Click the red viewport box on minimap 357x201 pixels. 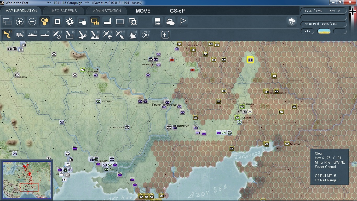coord(29,187)
